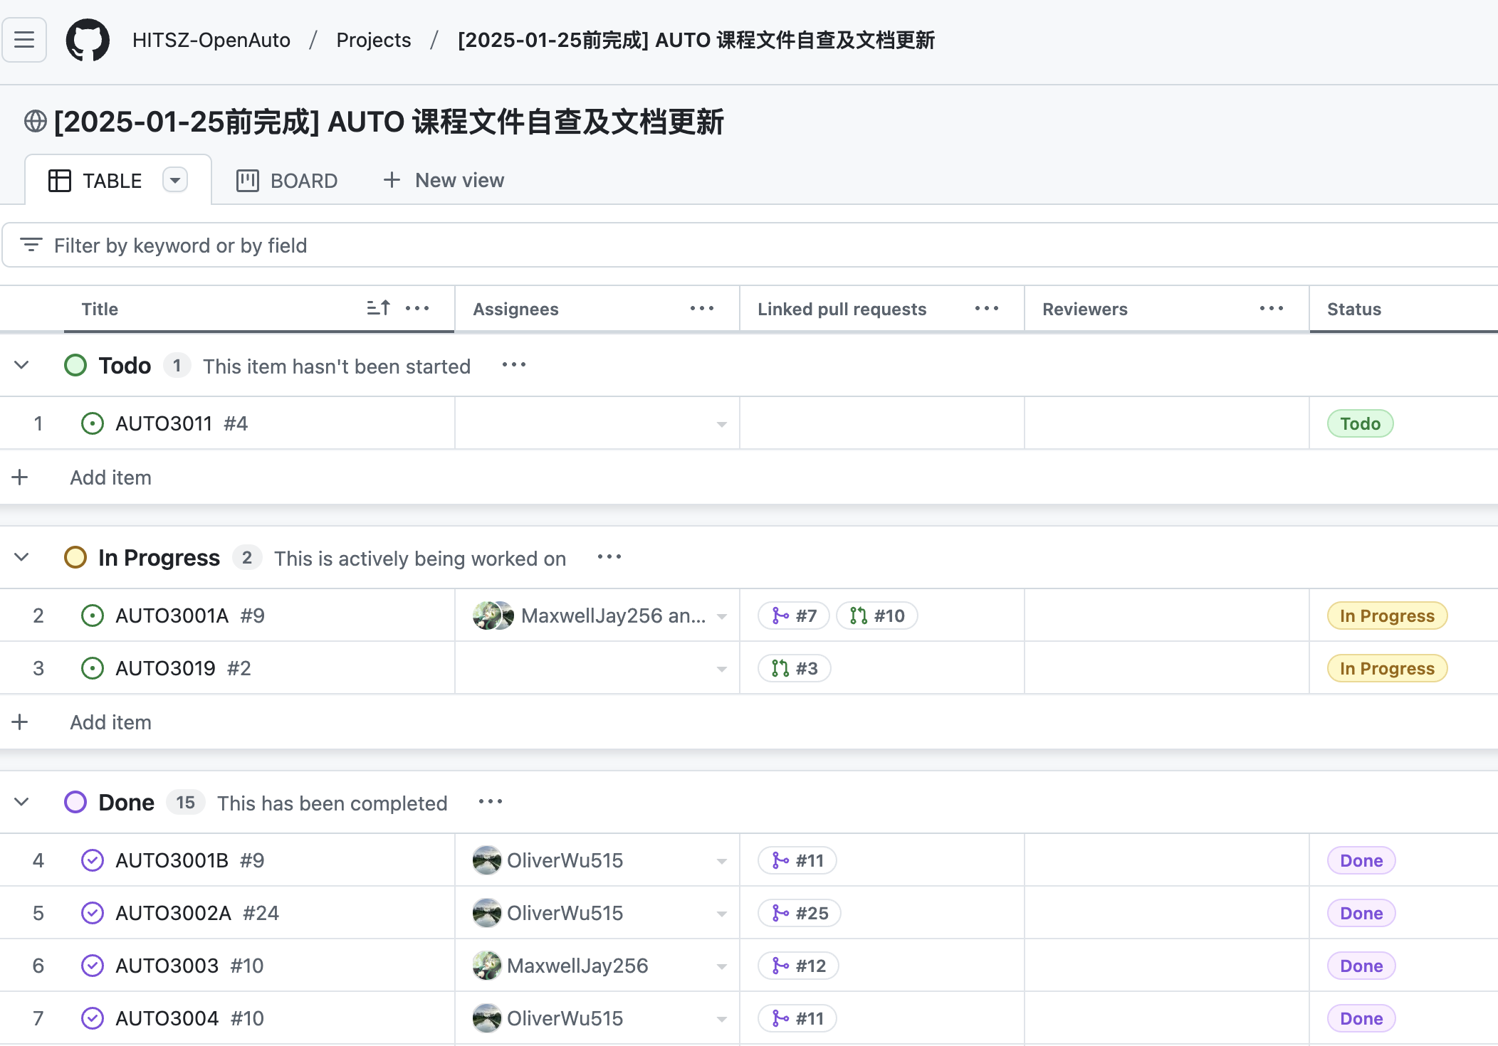Open pull request #10 on AUTO3001A row

pyautogui.click(x=877, y=616)
